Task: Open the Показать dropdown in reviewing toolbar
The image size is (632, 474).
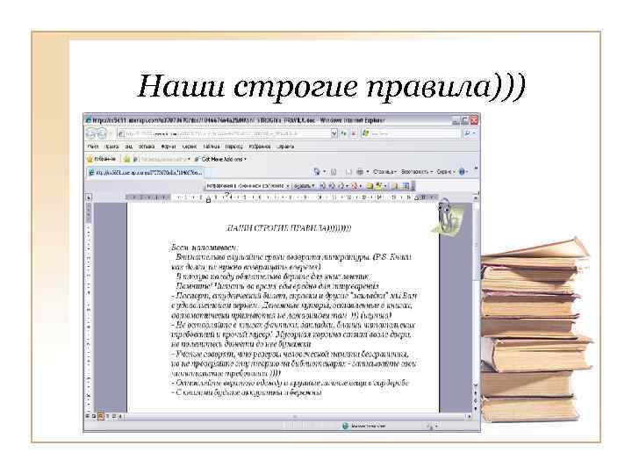Action: coord(303,186)
